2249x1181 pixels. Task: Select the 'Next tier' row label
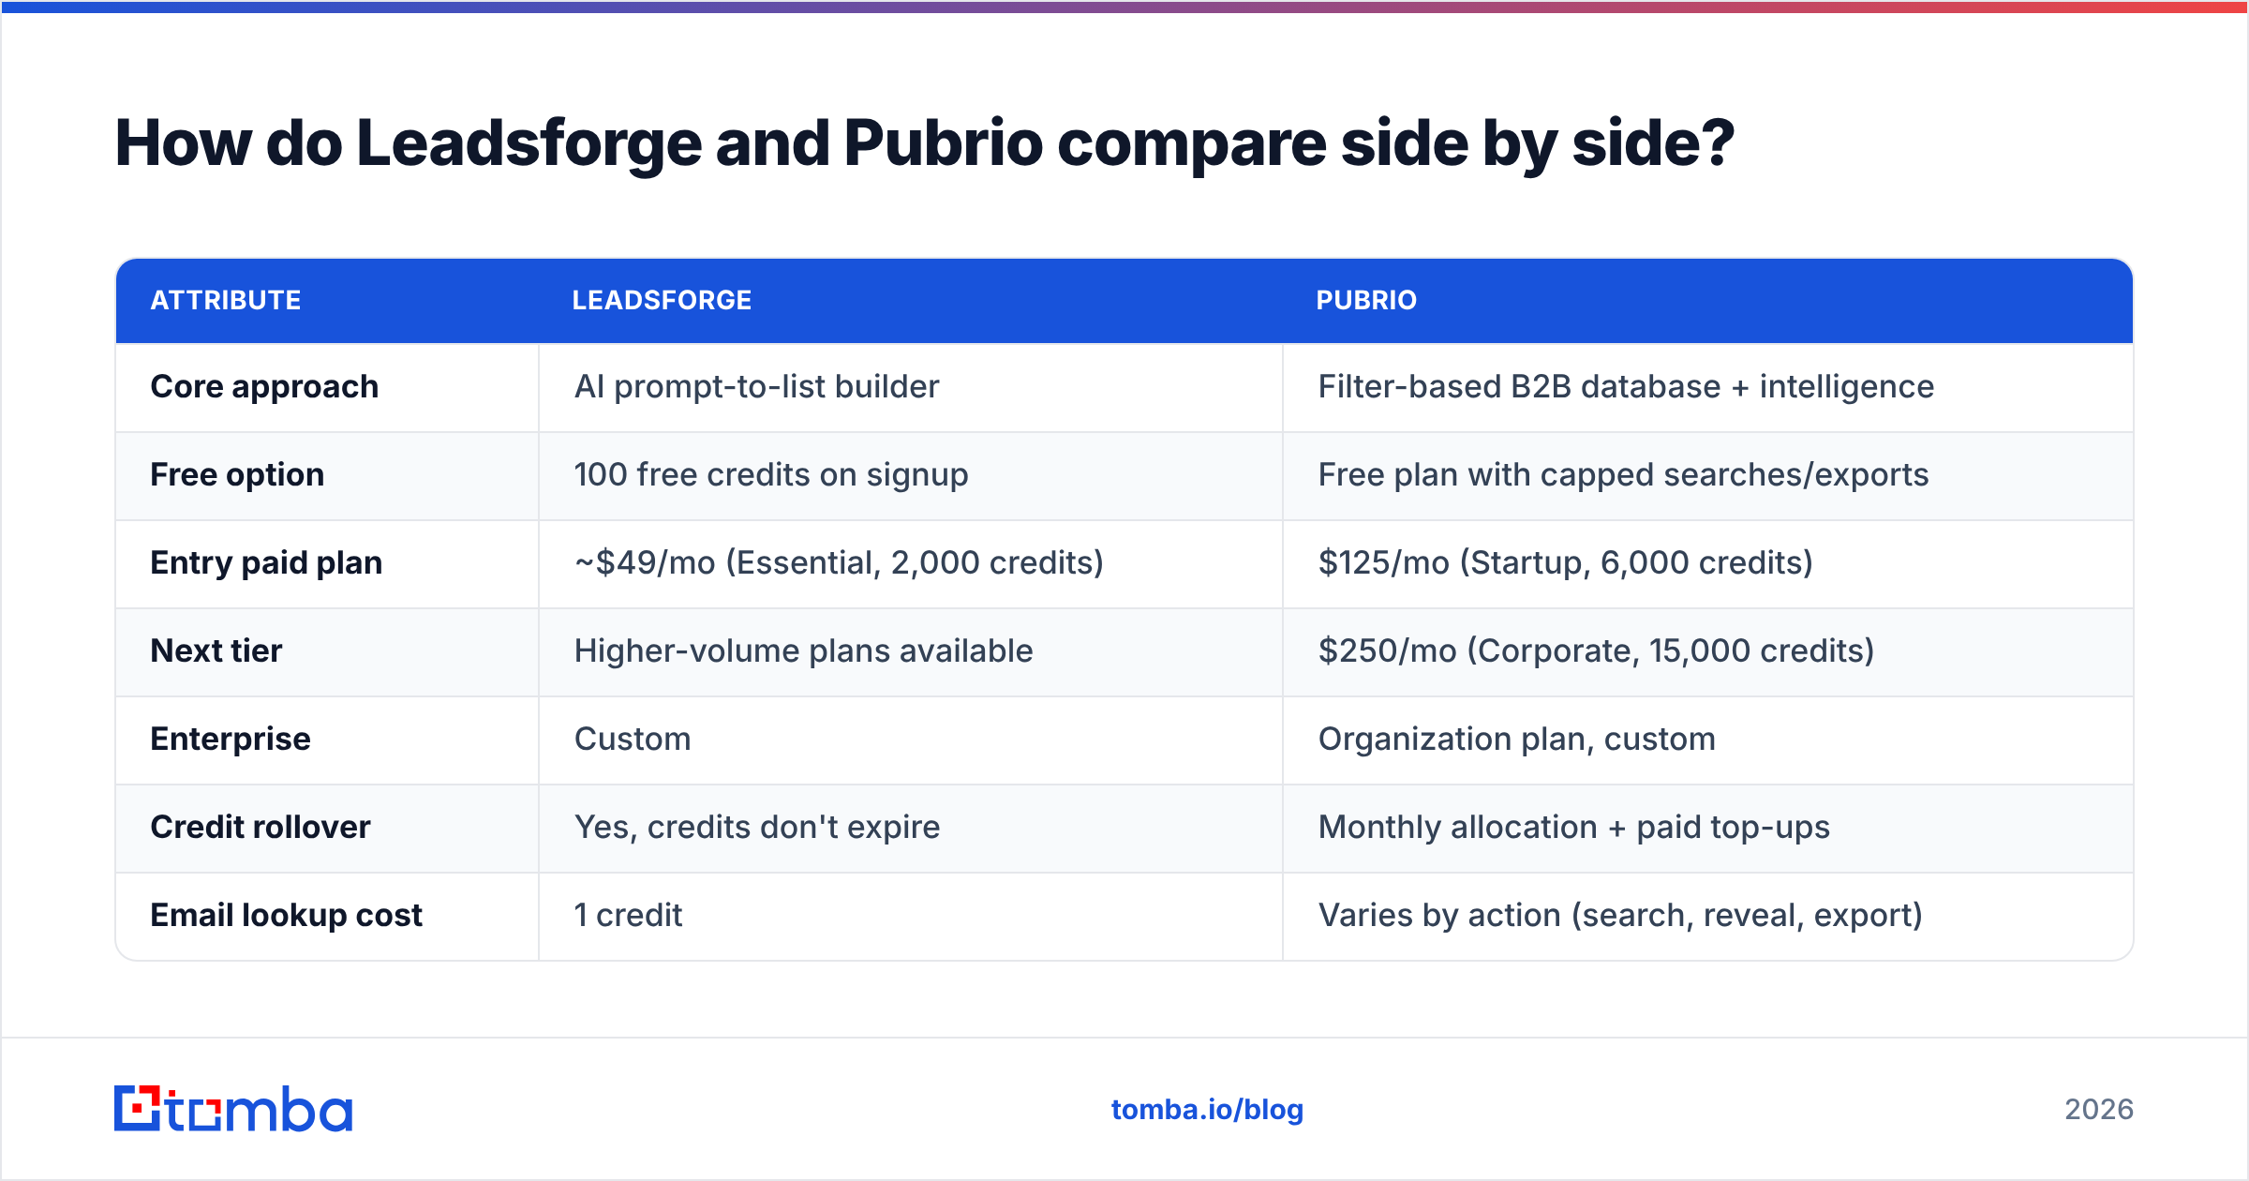pyautogui.click(x=216, y=651)
